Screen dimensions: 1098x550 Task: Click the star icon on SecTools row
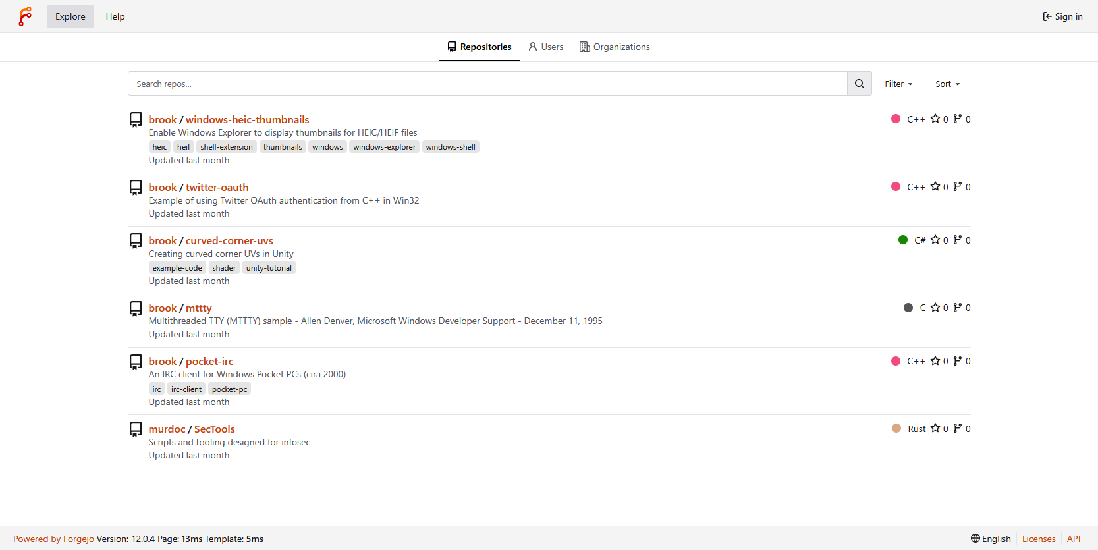935,428
